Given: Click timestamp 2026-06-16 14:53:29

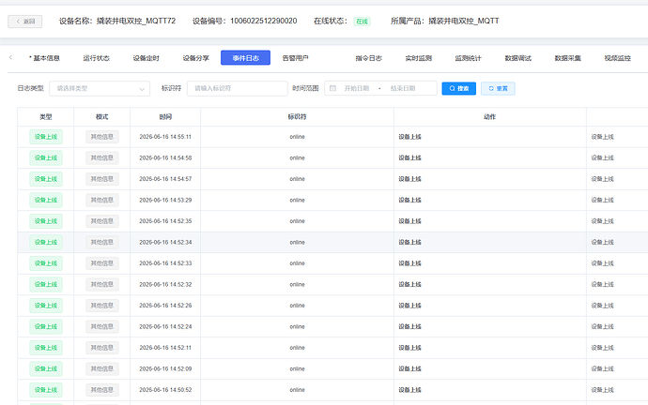Looking at the screenshot, I should [x=165, y=200].
